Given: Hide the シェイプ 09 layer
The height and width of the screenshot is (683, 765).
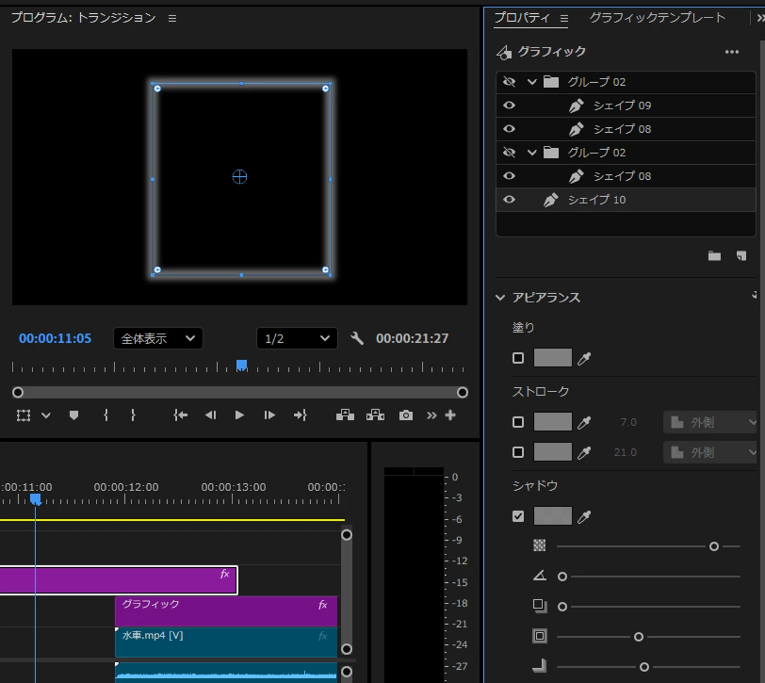Looking at the screenshot, I should tap(509, 105).
